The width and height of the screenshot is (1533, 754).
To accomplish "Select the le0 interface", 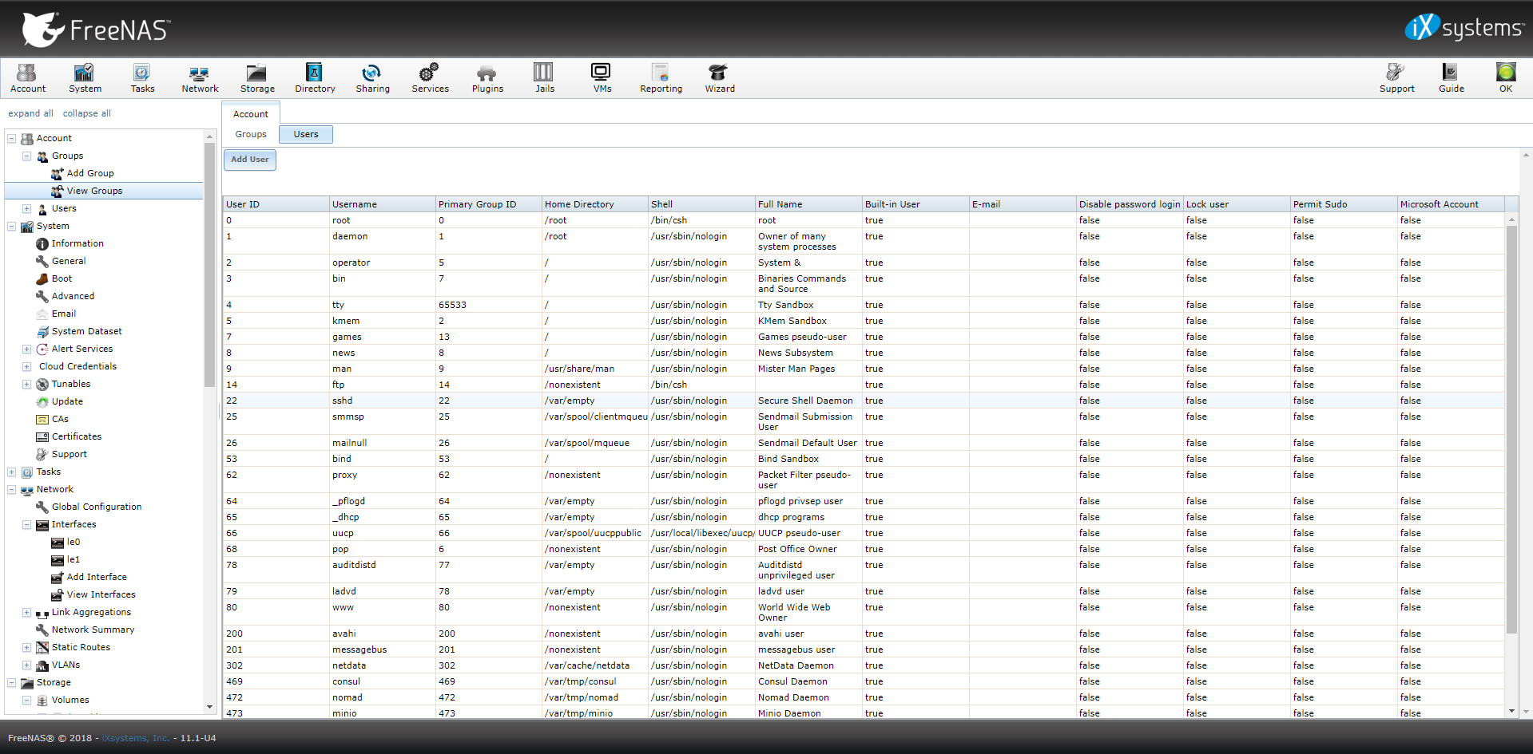I will pos(73,542).
